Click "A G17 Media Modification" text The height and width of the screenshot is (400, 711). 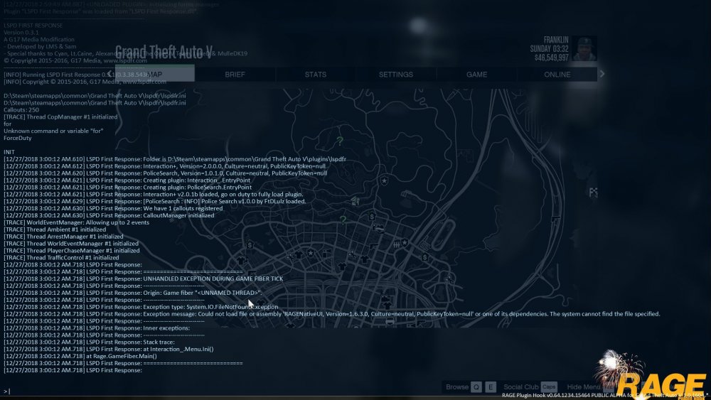(39, 39)
